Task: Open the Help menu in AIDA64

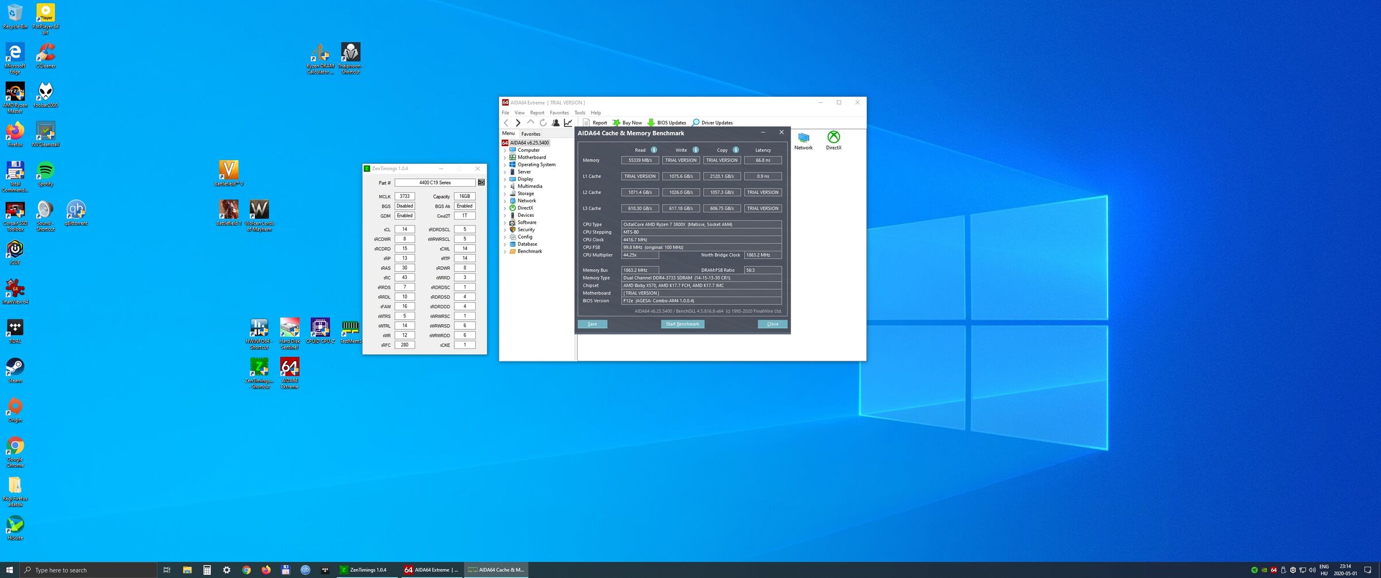Action: pyautogui.click(x=596, y=113)
